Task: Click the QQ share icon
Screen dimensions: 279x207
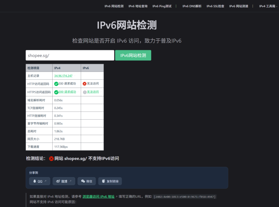Action: coord(35,181)
